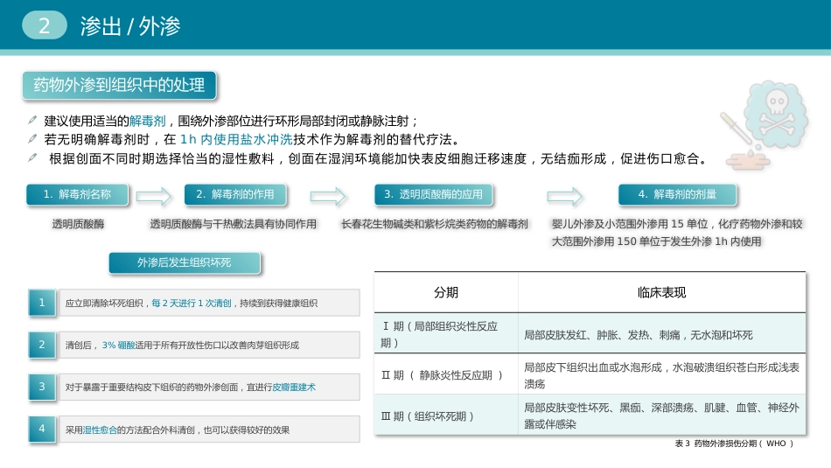Click the pencil bullet beside 若无明确解毒剂时
The image size is (831, 468).
32,139
